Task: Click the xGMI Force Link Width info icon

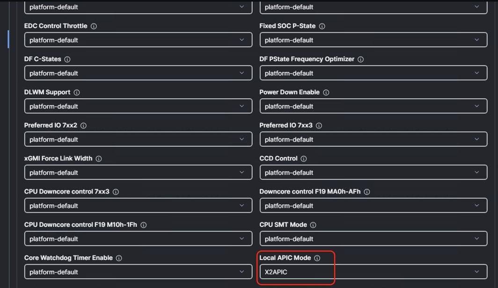Action: tap(99, 158)
